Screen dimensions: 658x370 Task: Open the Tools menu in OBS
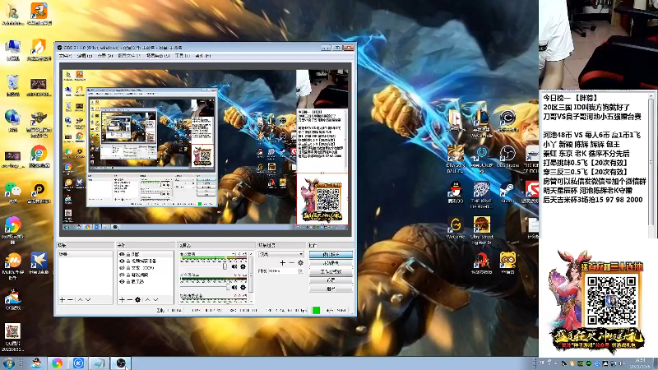pyautogui.click(x=182, y=55)
